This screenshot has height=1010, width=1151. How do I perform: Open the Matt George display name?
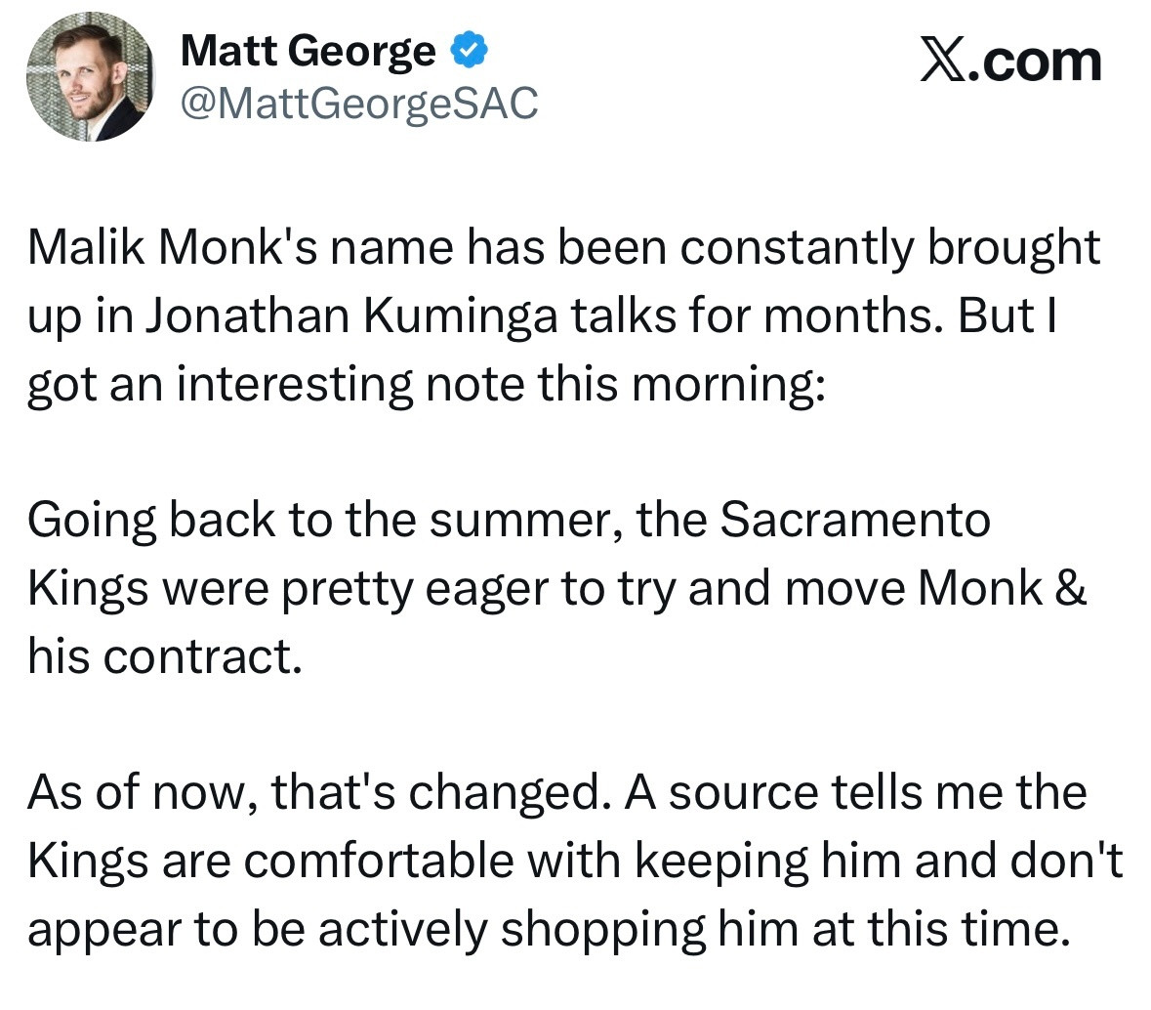(x=308, y=50)
